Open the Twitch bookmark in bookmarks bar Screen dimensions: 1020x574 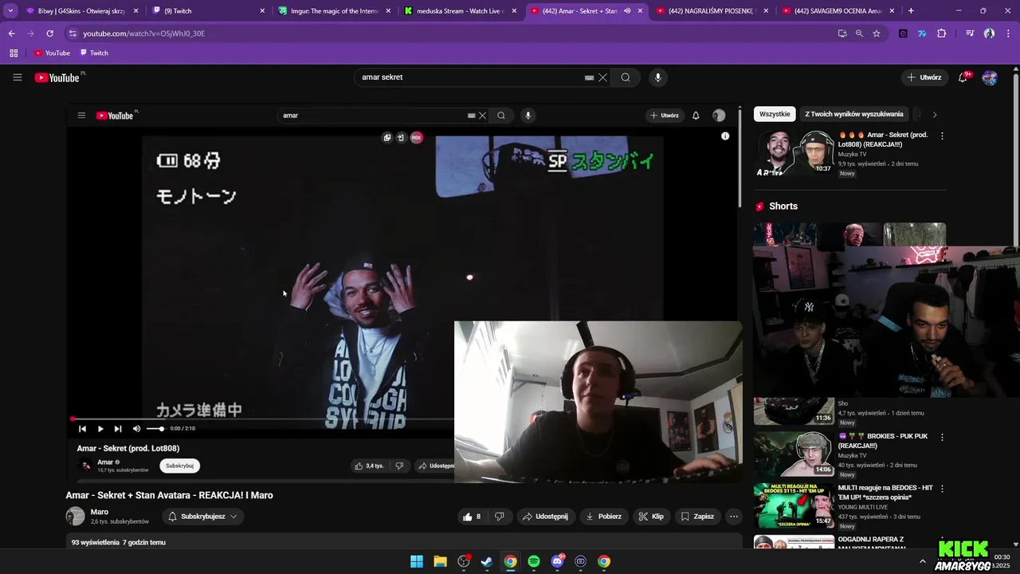click(94, 53)
